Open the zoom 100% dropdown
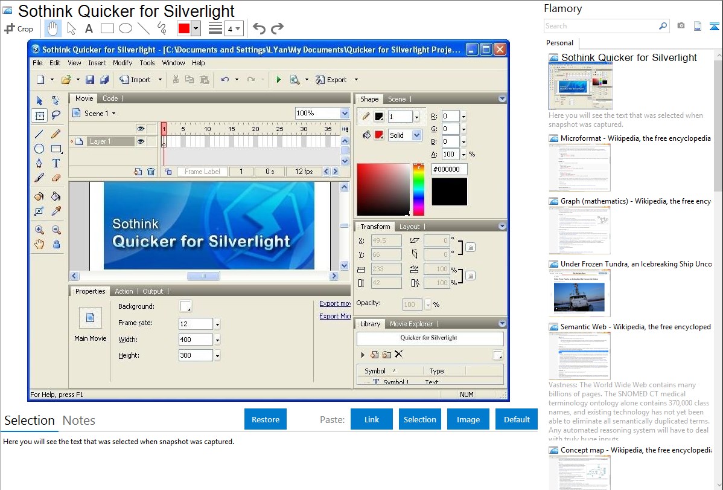 344,114
